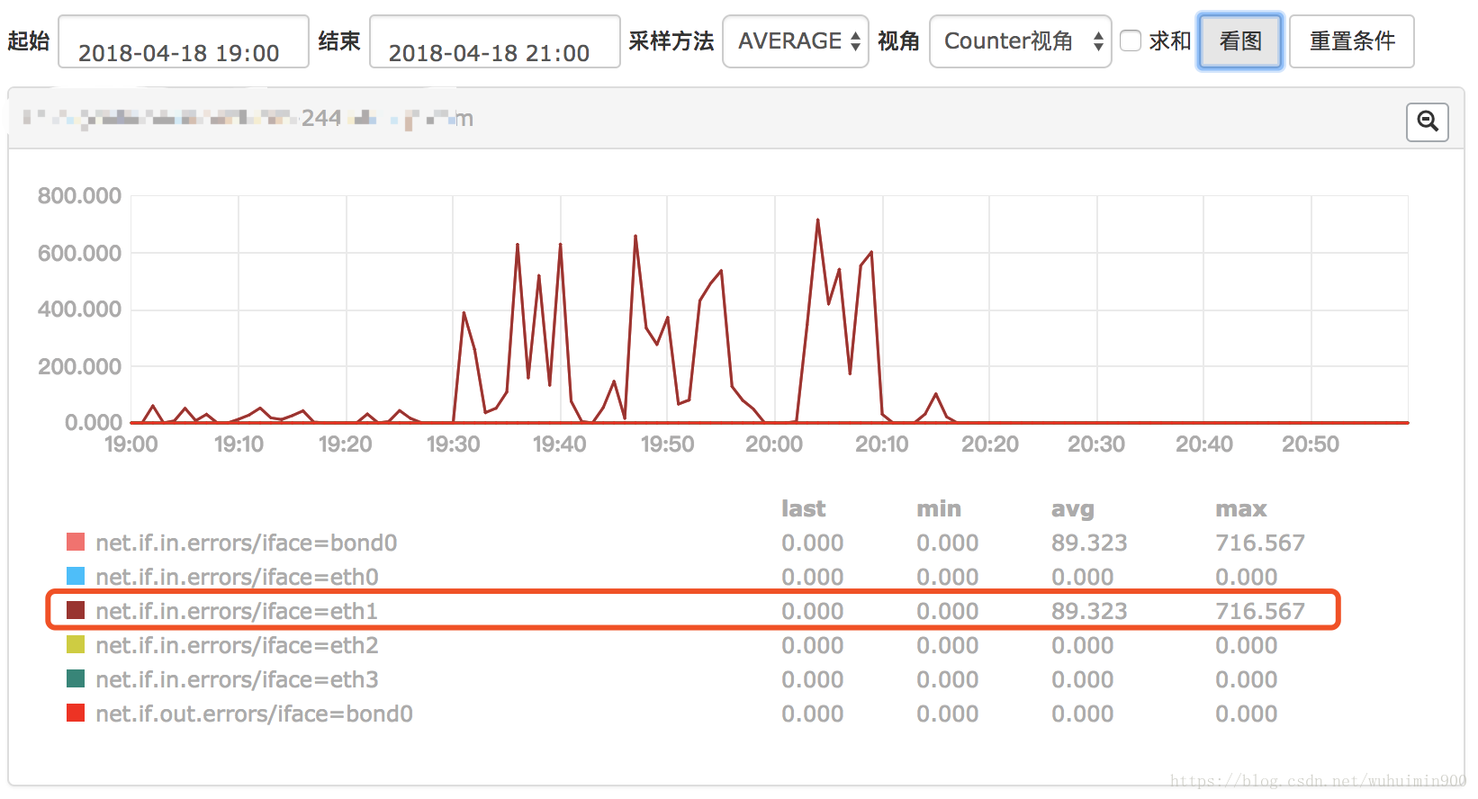
Task: Click the 看图 button
Action: 1240,41
